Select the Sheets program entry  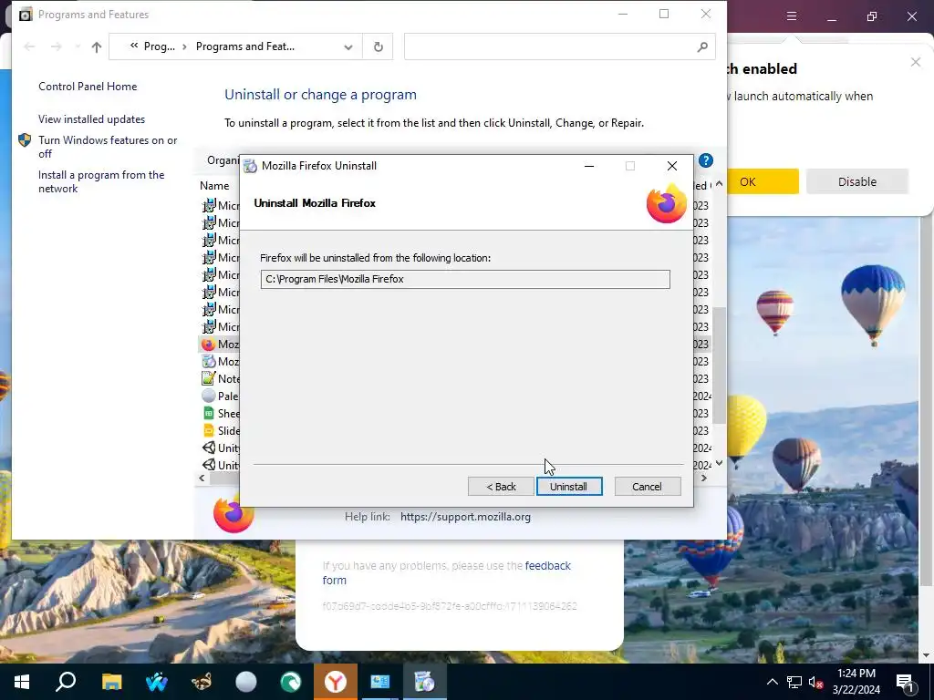pos(221,413)
